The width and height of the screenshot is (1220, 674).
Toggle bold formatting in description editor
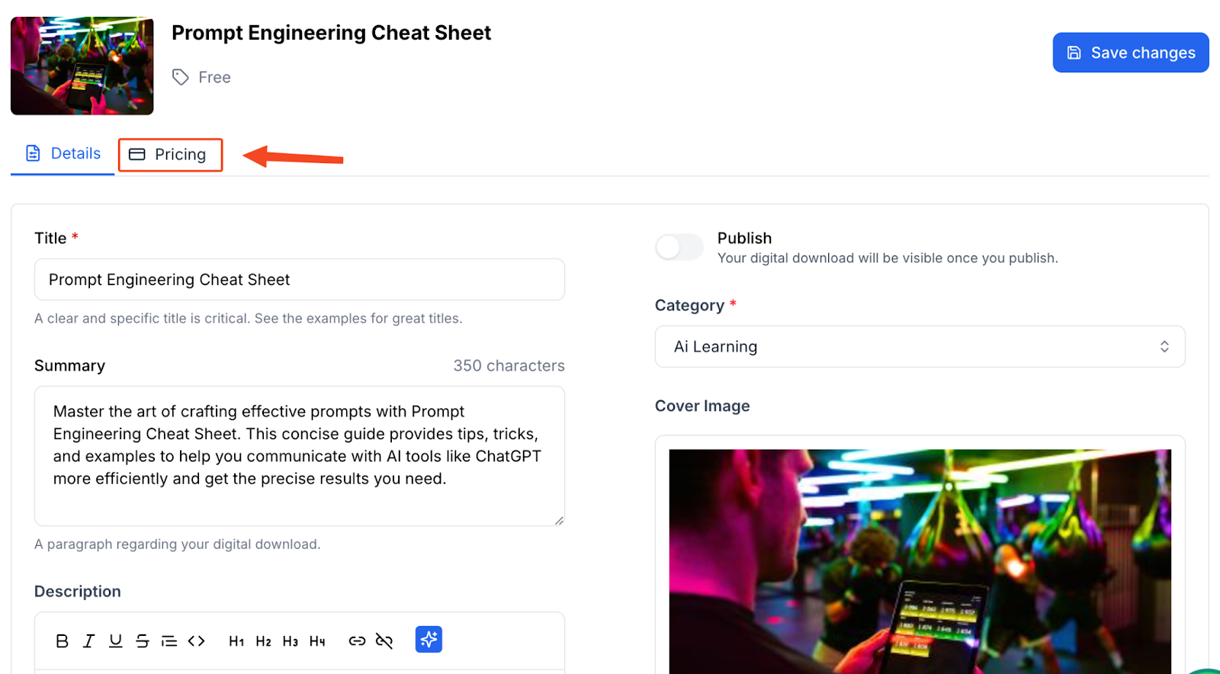click(x=63, y=641)
